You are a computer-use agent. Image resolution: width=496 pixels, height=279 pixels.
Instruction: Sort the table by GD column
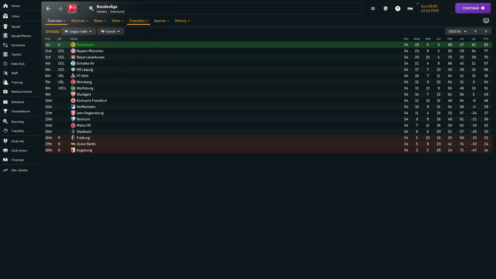point(474,39)
